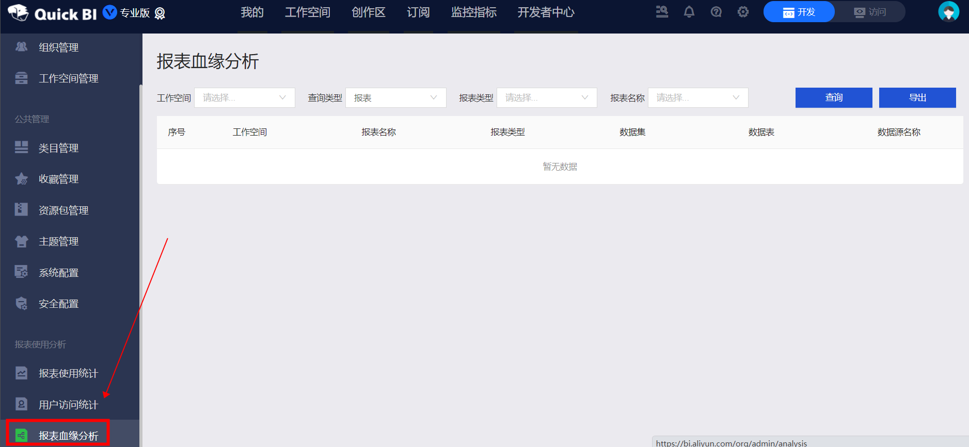Click the 报表类型 column header
This screenshot has width=969, height=447.
[x=507, y=132]
